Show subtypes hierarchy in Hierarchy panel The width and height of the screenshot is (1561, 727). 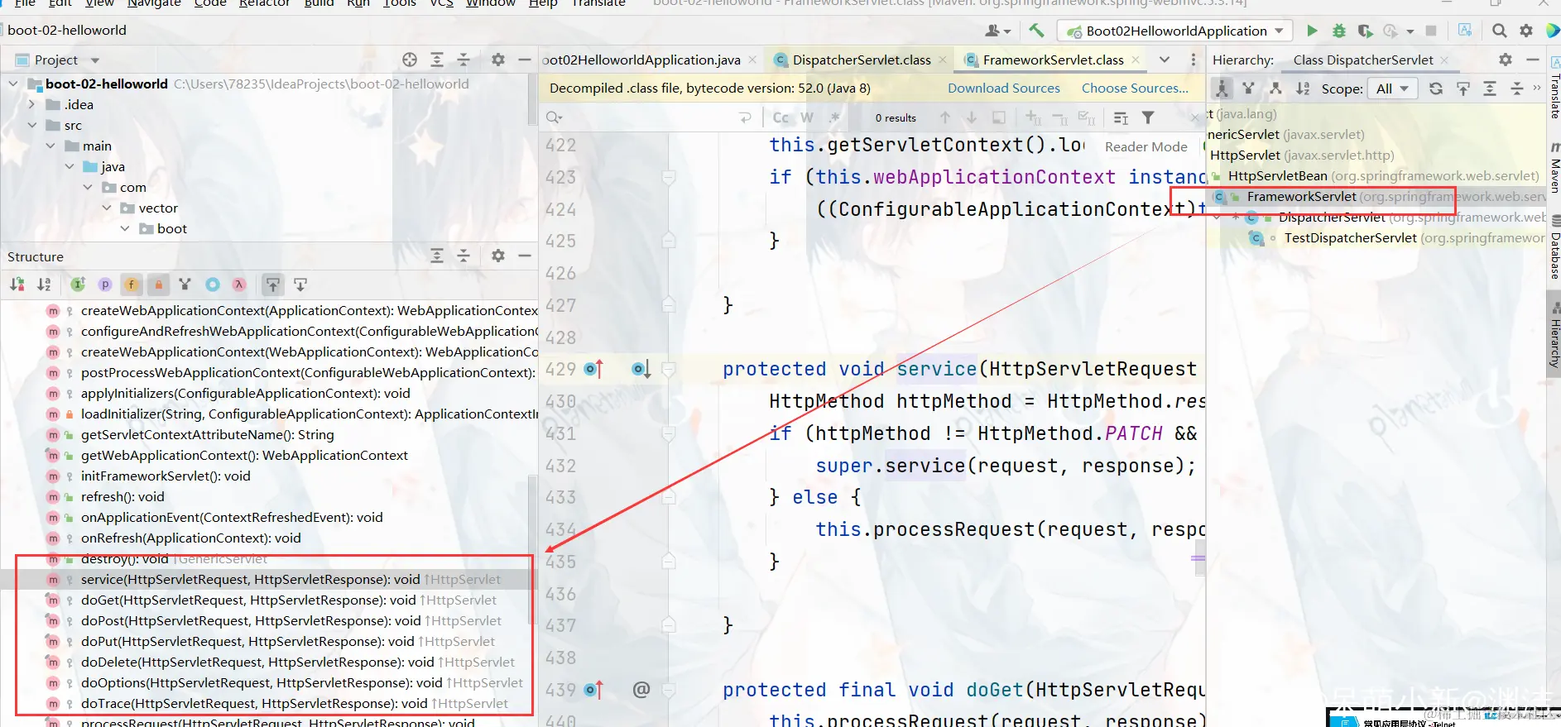(1275, 88)
